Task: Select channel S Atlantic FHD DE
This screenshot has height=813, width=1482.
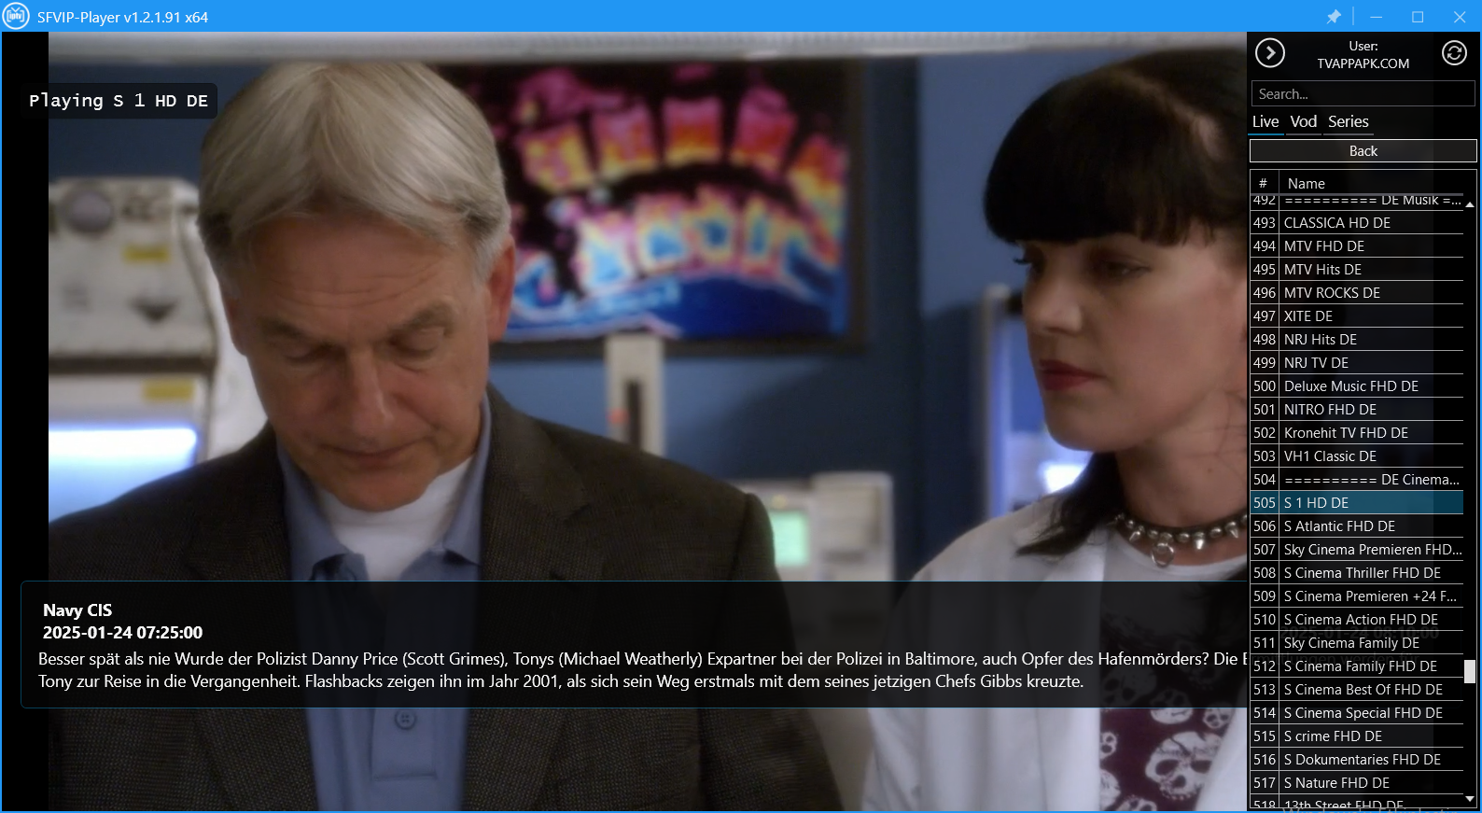Action: pos(1357,526)
